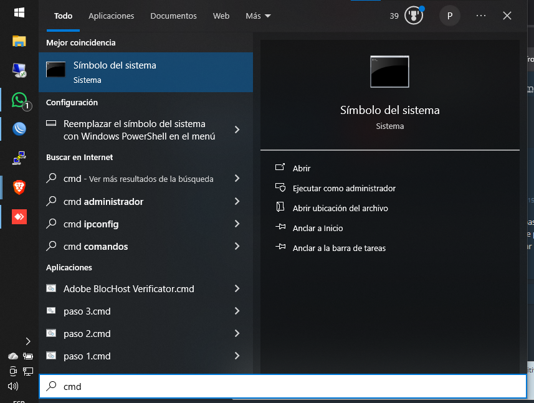Click the Meet Now camera tray icon
This screenshot has height=403, width=534.
[x=13, y=371]
